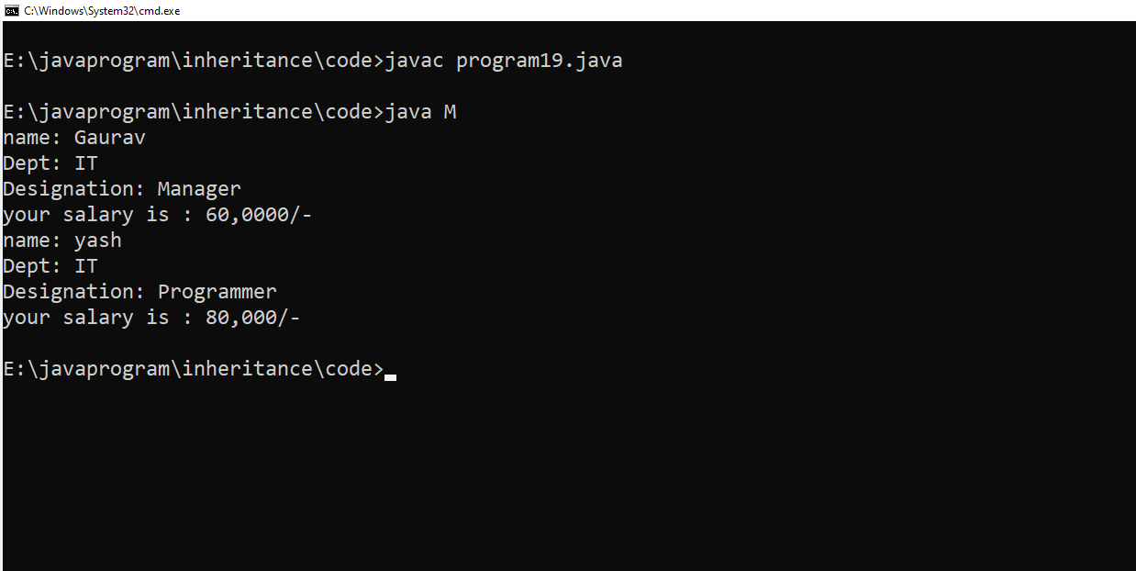Viewport: 1136px width, 571px height.
Task: Click the 'java M' command text
Action: pos(419,112)
